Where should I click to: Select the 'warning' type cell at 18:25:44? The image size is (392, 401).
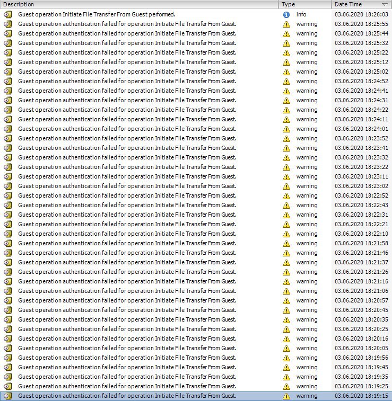307,33
